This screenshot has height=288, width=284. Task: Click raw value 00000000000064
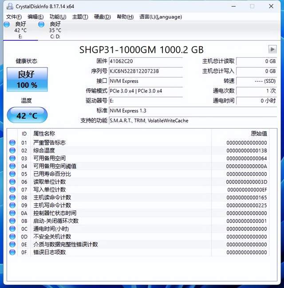(247, 158)
